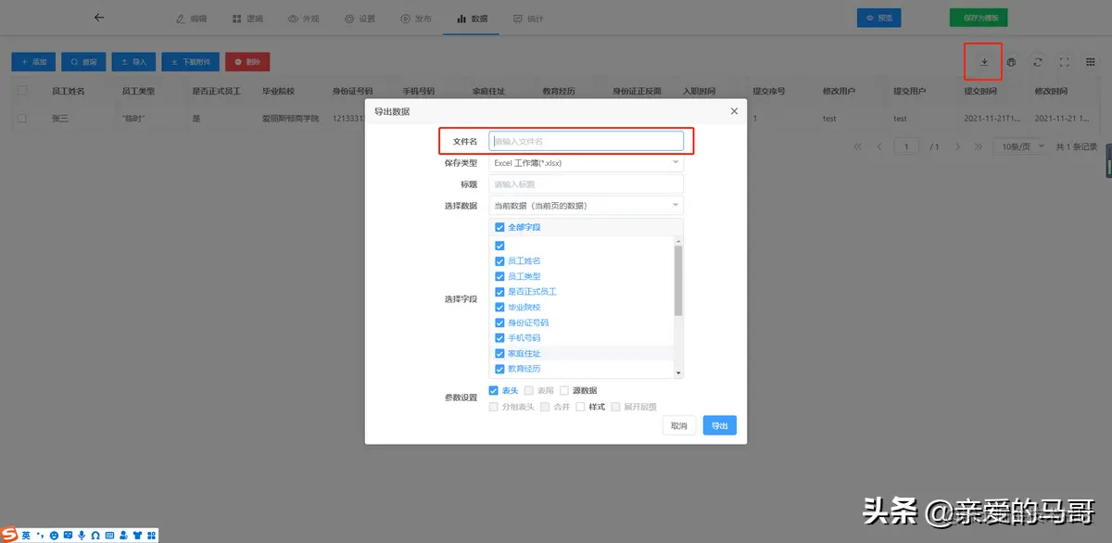Viewport: 1112px width, 543px height.
Task: Open the 10条/页 page size dropdown
Action: (x=1020, y=145)
